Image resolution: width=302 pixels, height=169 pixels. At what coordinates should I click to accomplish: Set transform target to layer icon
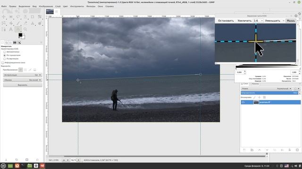tap(21, 70)
